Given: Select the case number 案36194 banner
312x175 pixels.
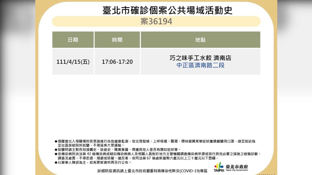Looking at the screenshot, I should 156,21.
